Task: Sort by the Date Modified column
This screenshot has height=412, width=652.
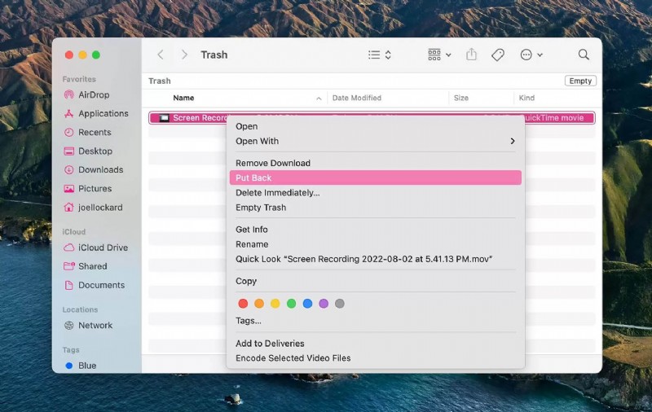Action: pyautogui.click(x=357, y=98)
